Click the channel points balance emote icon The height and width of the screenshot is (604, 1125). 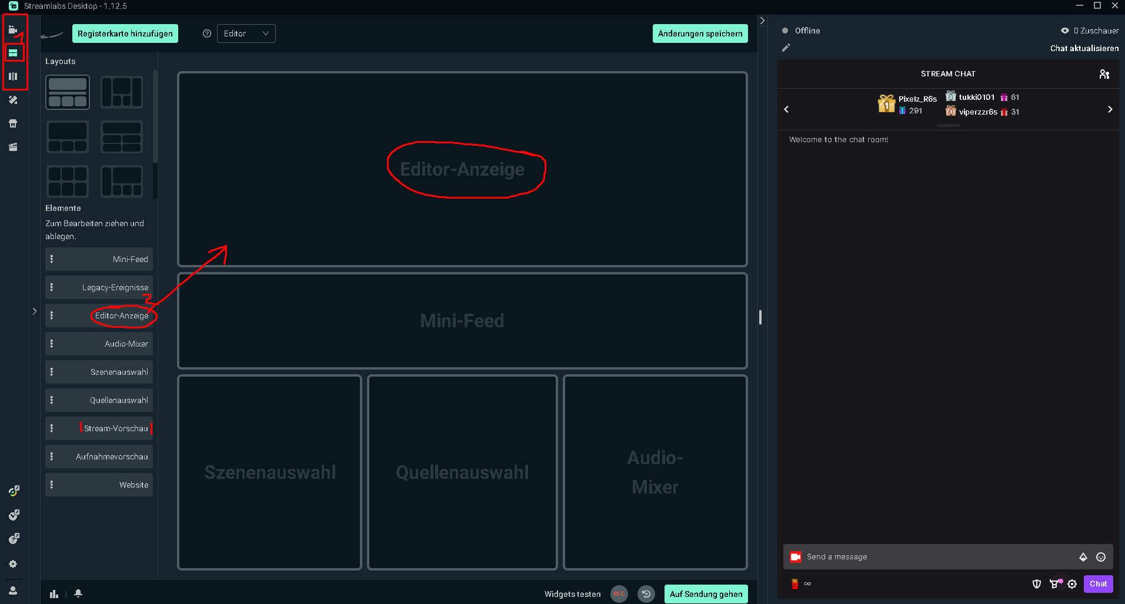(795, 583)
